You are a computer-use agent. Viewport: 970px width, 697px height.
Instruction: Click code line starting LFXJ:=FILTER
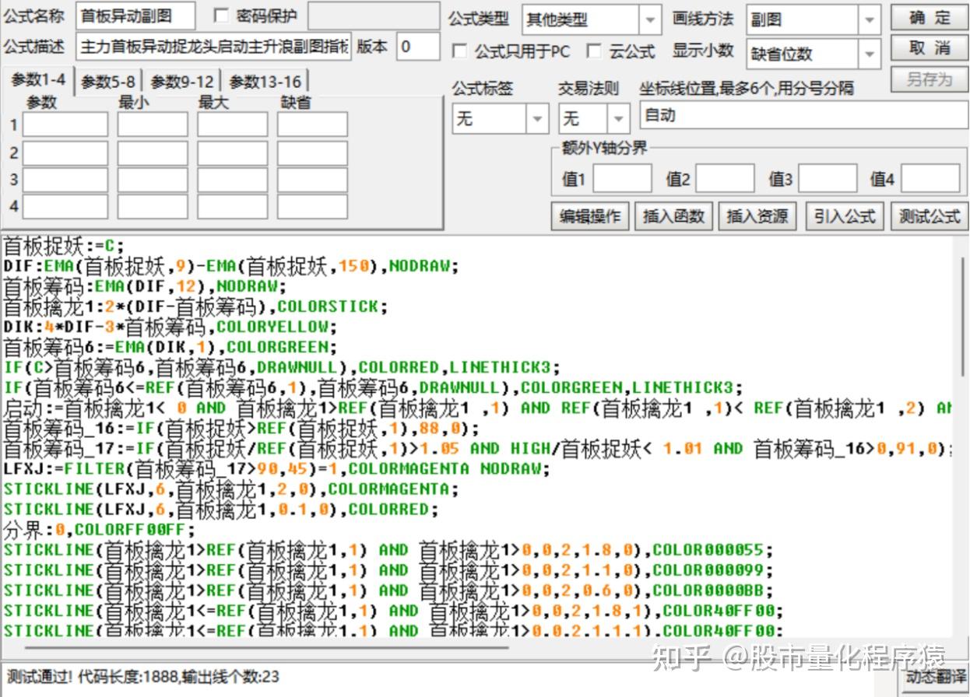[276, 469]
